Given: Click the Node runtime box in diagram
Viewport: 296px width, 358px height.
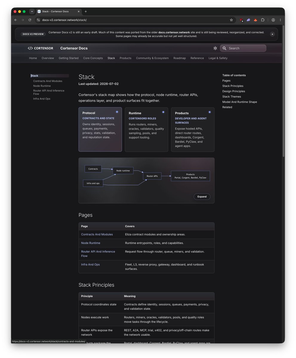Looking at the screenshot, I should (123, 171).
